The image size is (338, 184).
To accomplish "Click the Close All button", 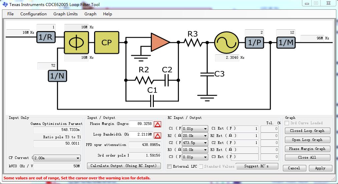I will click(x=307, y=158).
